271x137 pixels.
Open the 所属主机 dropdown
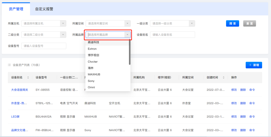44,24
